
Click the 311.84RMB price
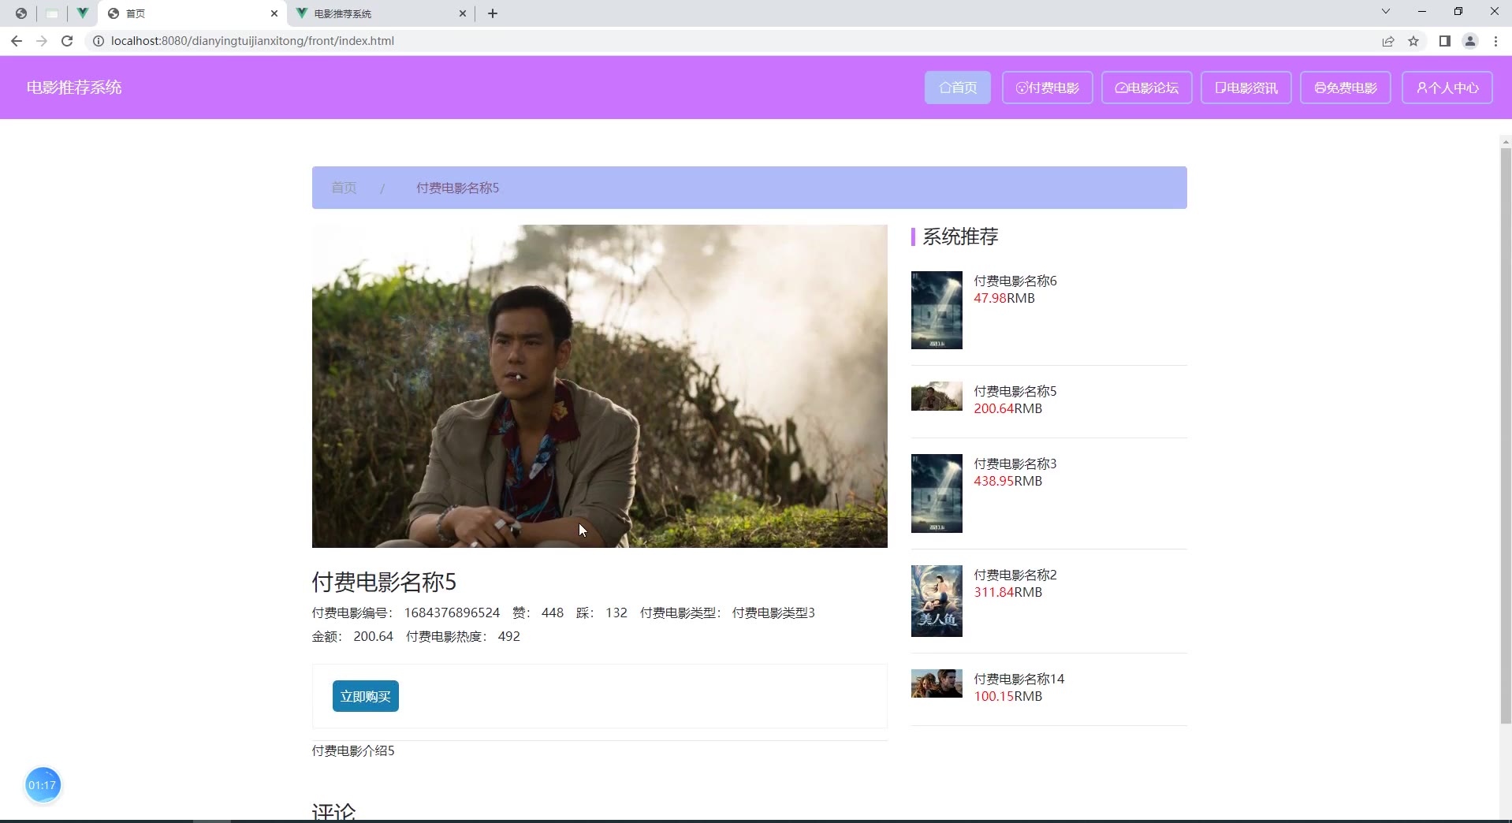1007,592
